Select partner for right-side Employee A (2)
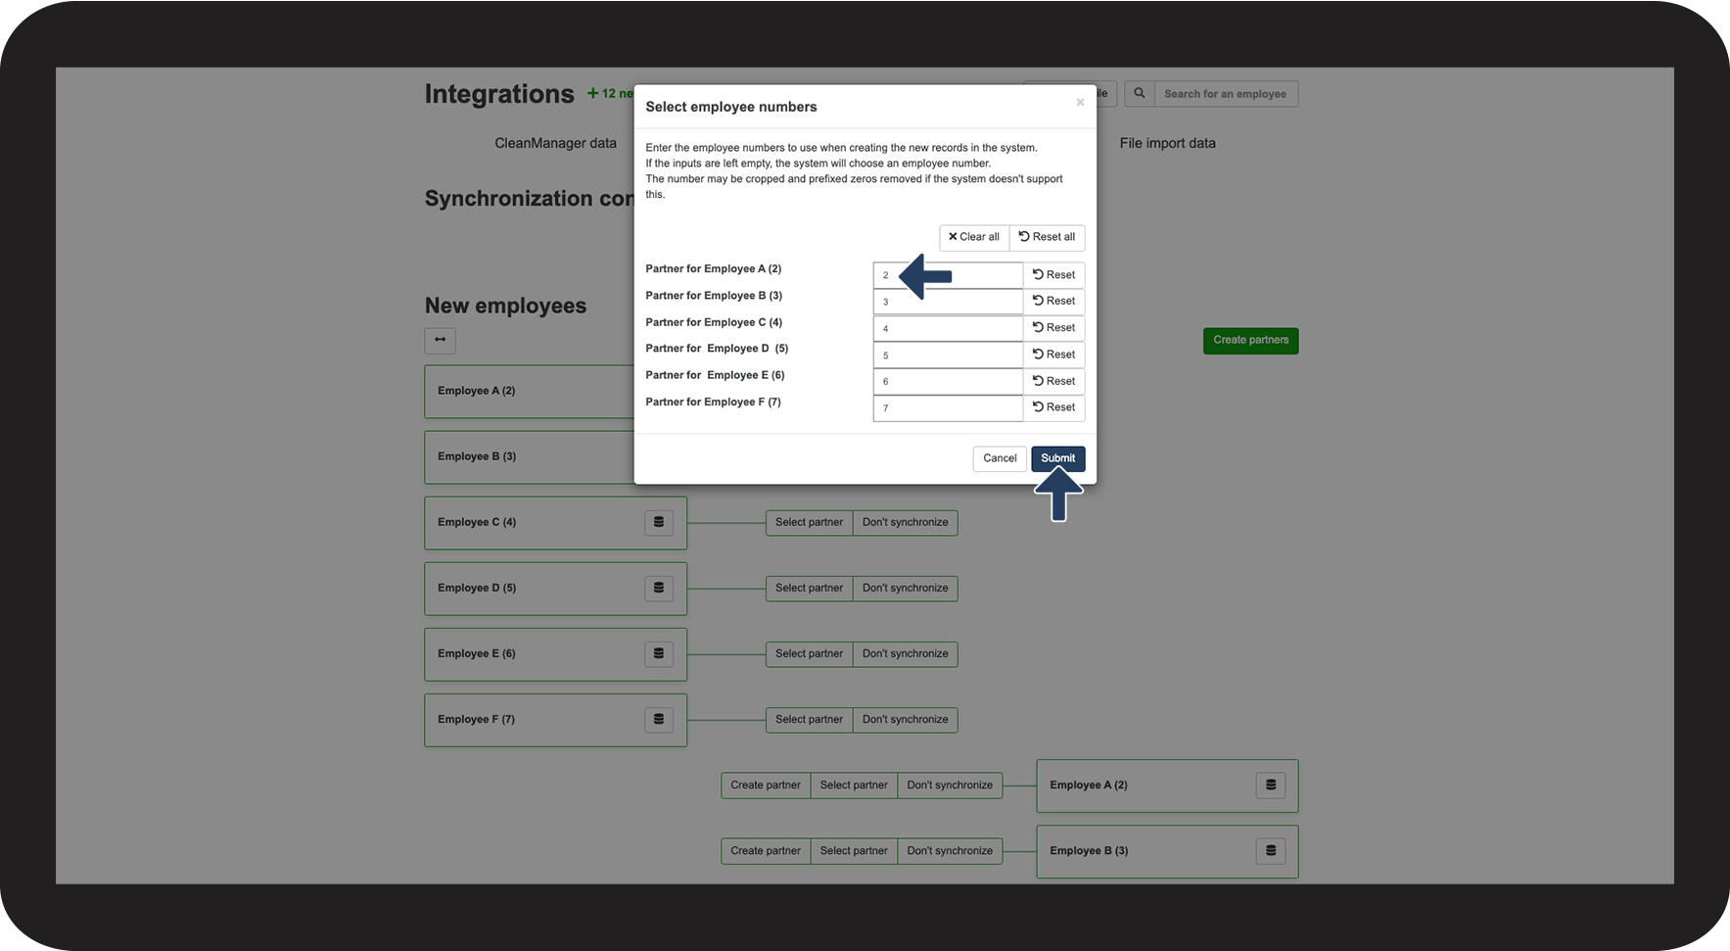 [854, 785]
